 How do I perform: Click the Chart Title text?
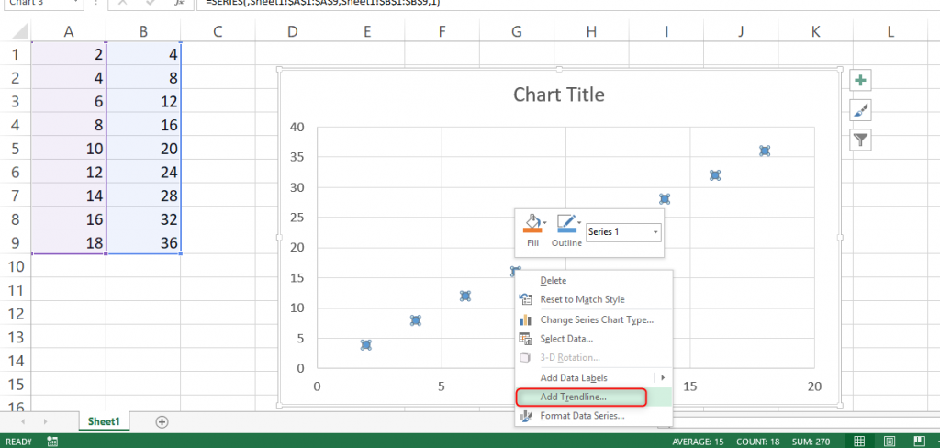(558, 95)
